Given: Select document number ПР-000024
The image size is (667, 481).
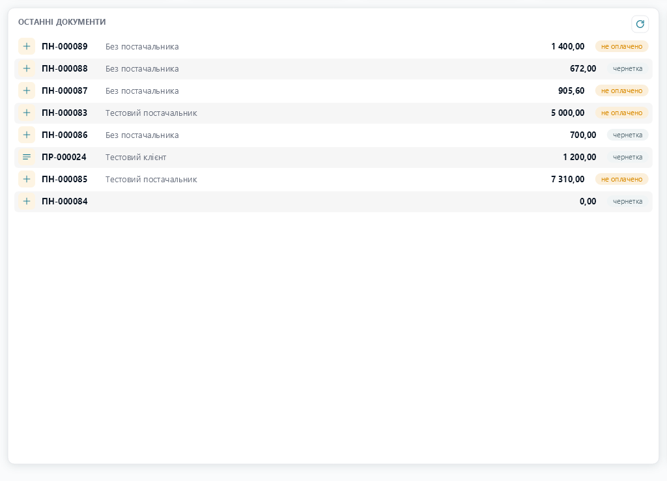Looking at the screenshot, I should point(64,157).
